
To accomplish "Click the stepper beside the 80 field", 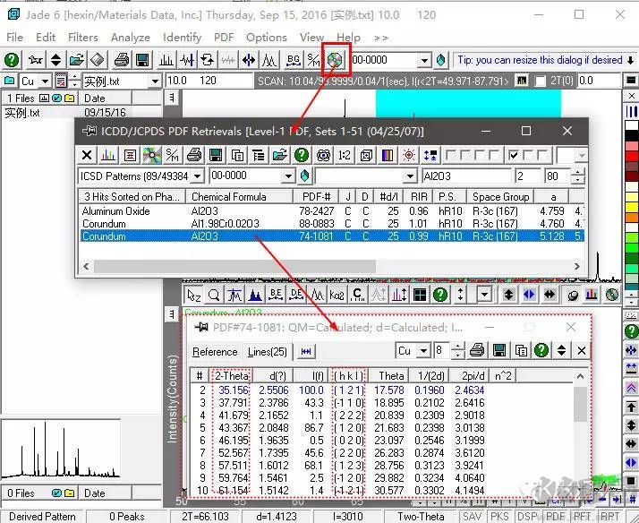I will (x=577, y=176).
